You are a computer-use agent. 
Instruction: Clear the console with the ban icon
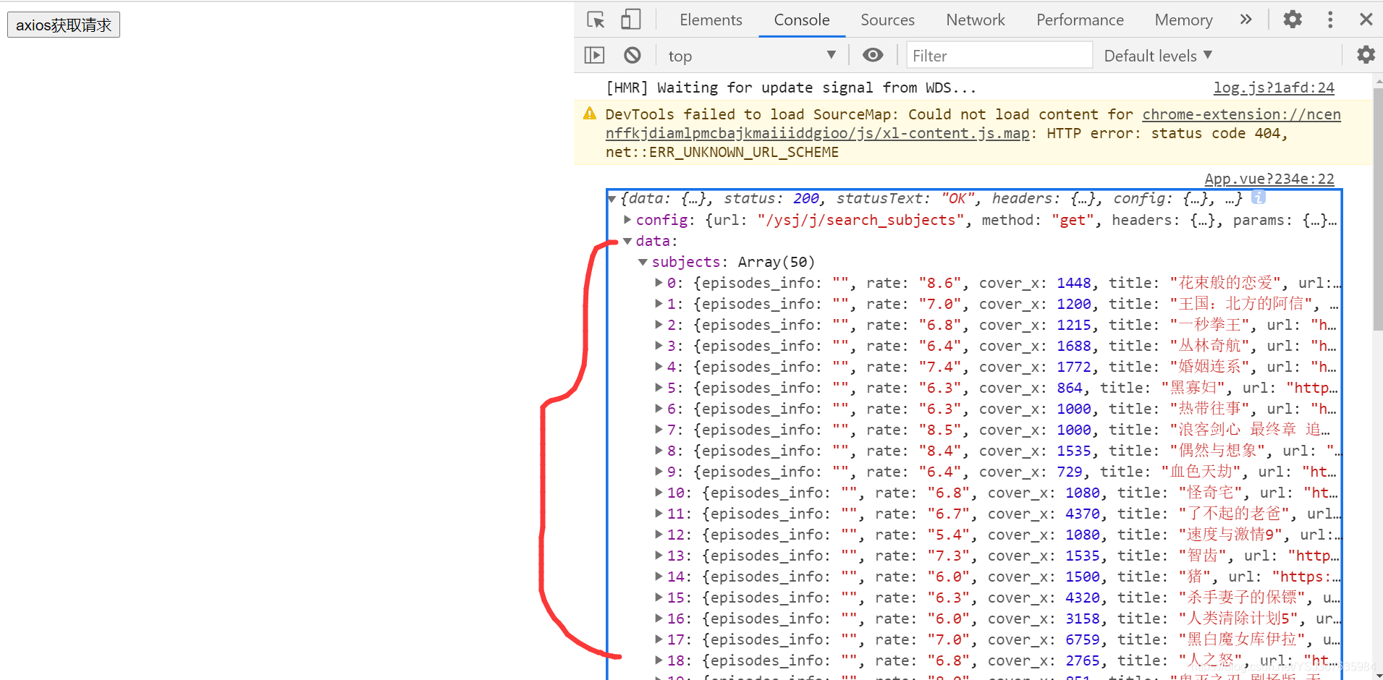click(x=632, y=55)
